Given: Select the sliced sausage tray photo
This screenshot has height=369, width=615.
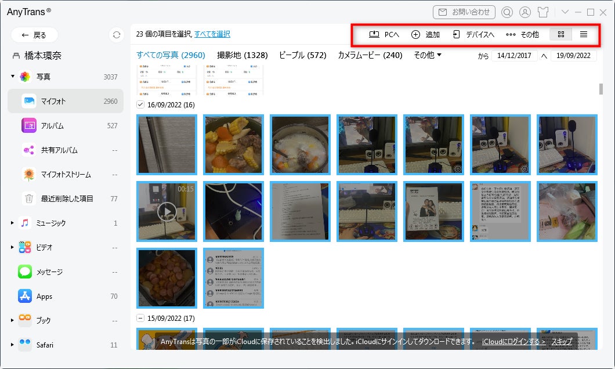Looking at the screenshot, I should coord(167,278).
